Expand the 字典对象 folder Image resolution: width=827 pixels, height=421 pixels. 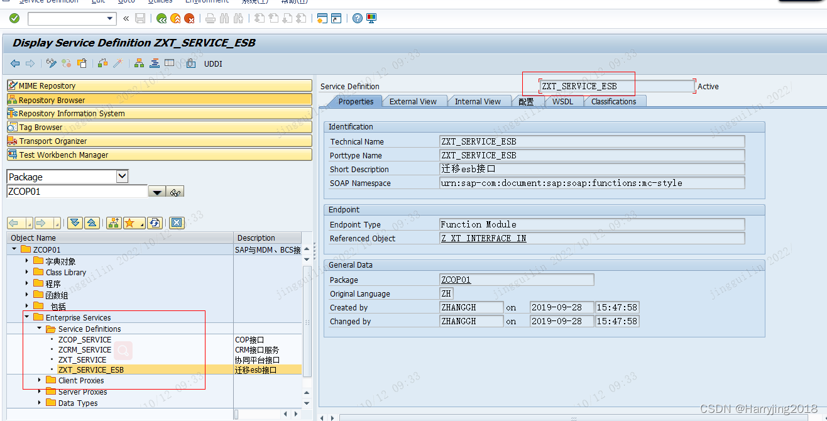point(27,261)
